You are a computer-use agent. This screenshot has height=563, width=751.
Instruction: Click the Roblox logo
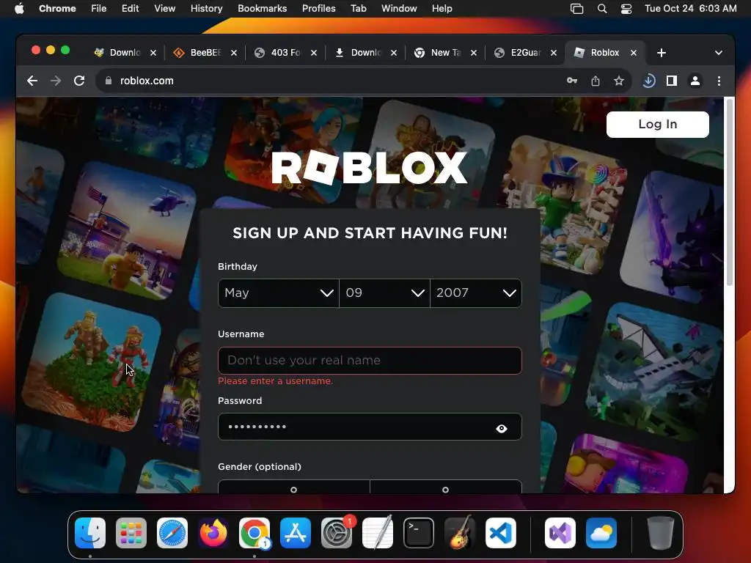(370, 168)
